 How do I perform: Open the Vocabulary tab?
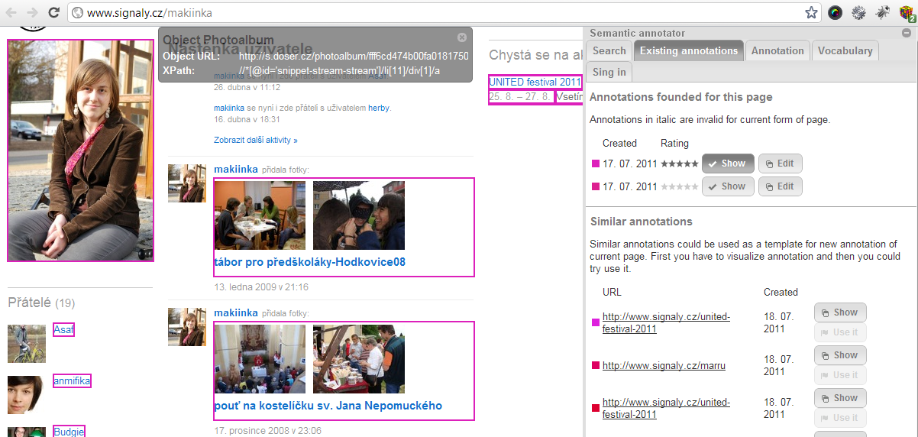845,50
